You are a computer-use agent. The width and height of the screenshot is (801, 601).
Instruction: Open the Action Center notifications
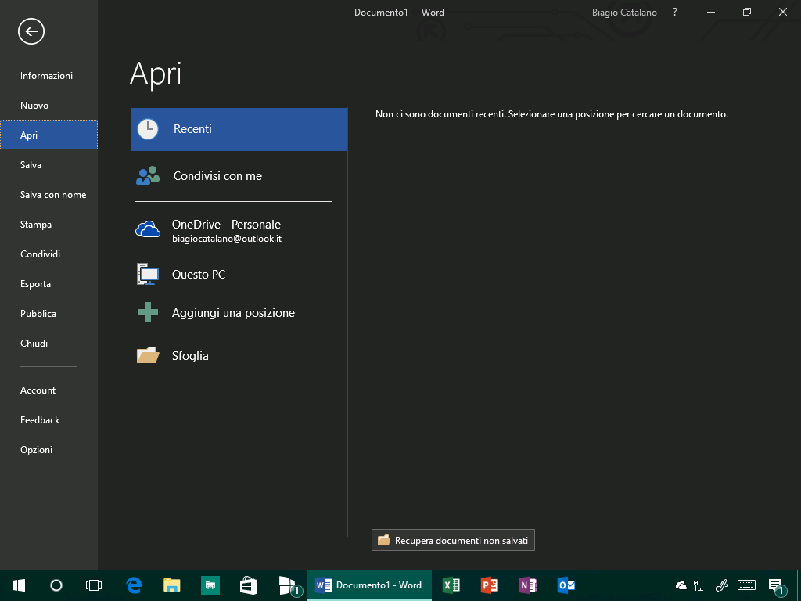[776, 586]
